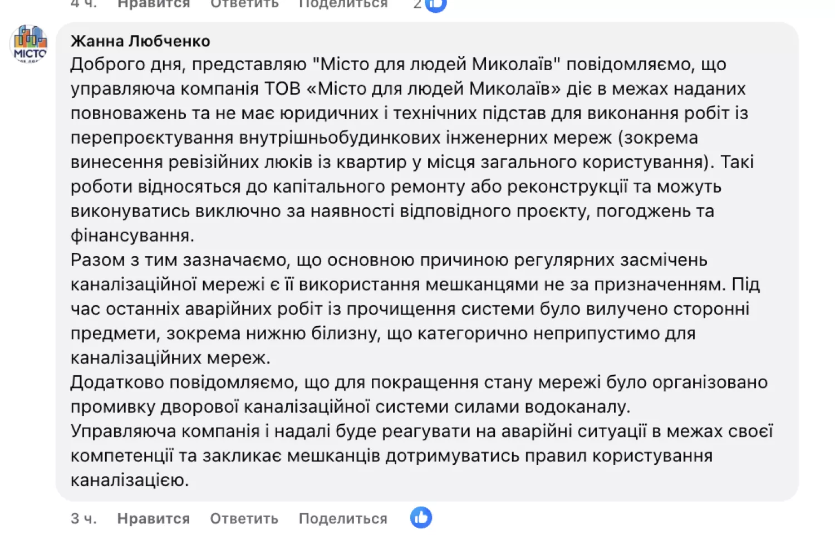Click the city-buildings icon inside the avatar
This screenshot has height=535, width=835.
click(x=28, y=40)
